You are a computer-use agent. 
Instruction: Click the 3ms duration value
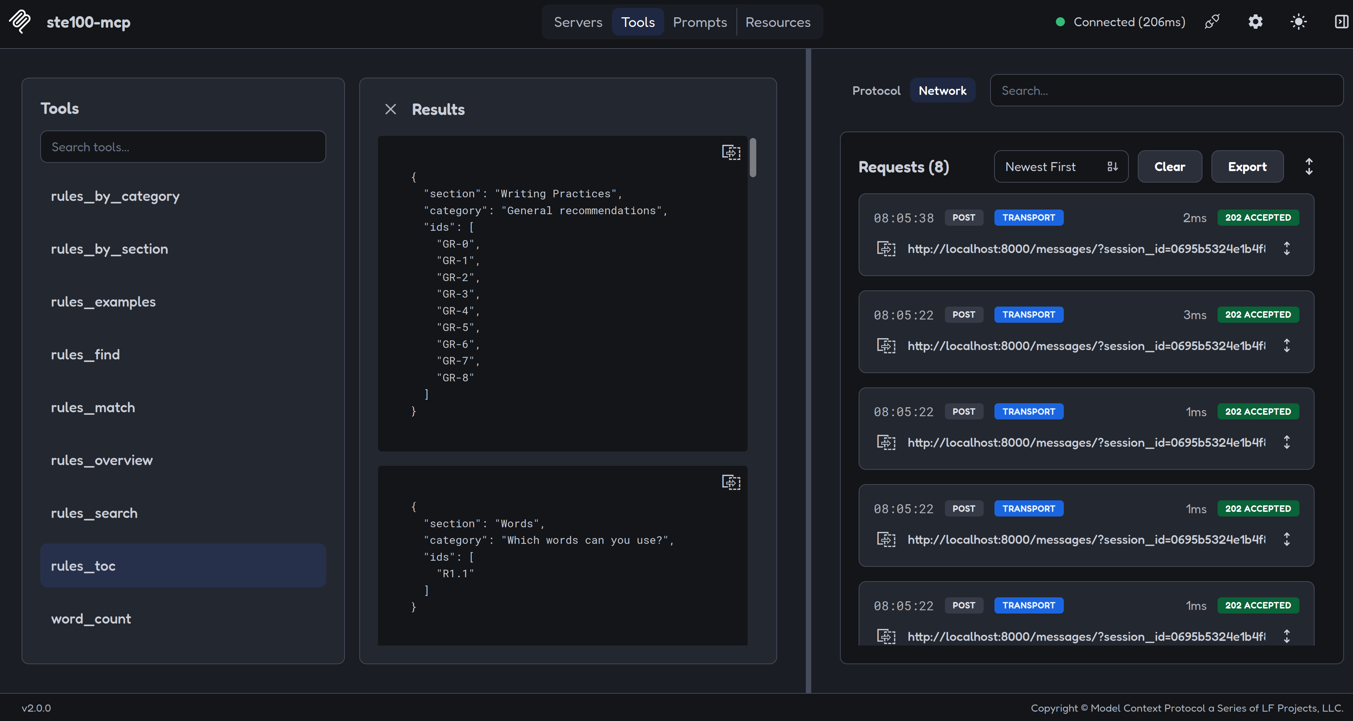[1194, 315]
